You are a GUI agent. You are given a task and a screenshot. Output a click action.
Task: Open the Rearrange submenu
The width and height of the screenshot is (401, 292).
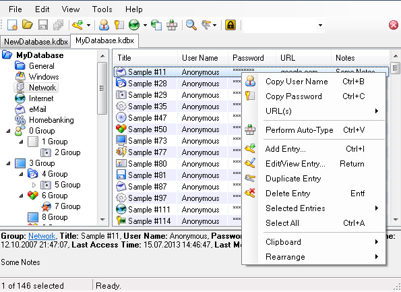[313, 257]
